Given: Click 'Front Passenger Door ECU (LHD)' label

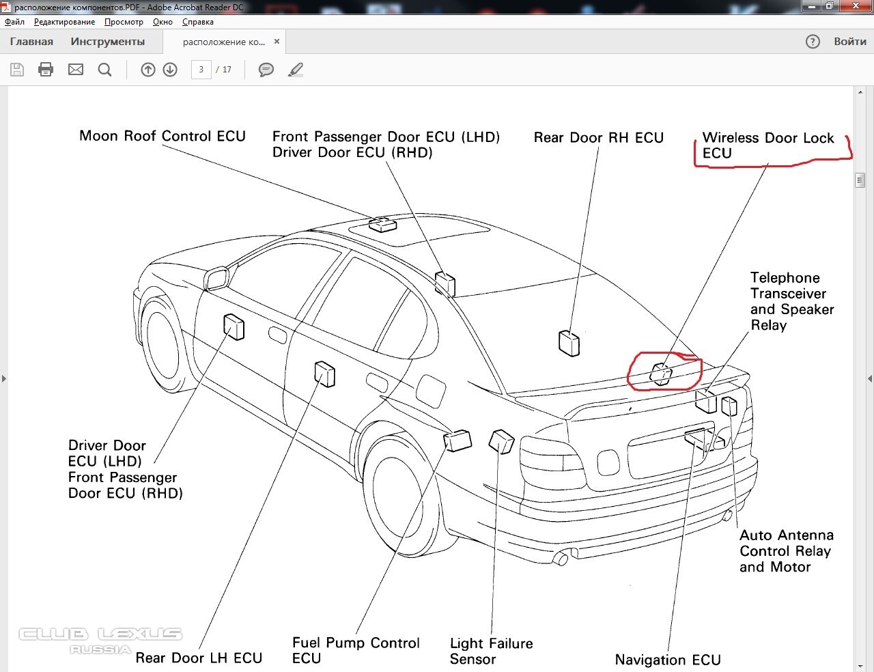Looking at the screenshot, I should coord(386,137).
